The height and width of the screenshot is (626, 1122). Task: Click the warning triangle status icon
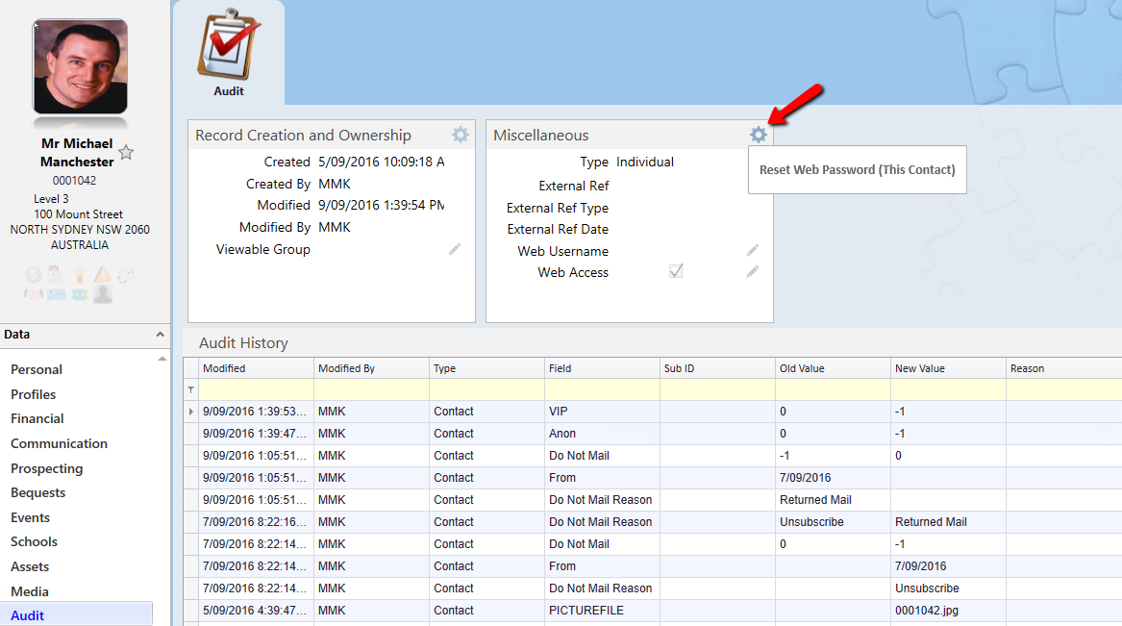tap(103, 275)
